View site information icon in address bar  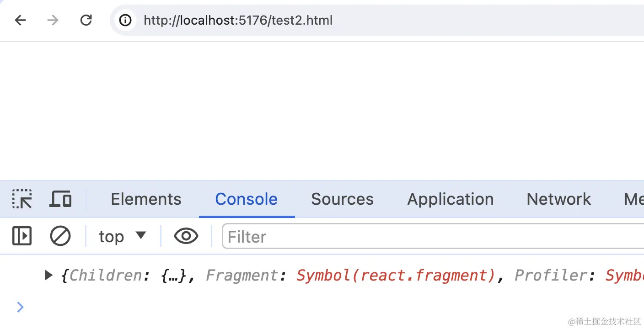(125, 20)
